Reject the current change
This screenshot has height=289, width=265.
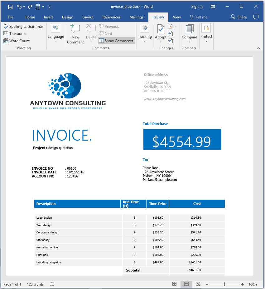(x=171, y=27)
